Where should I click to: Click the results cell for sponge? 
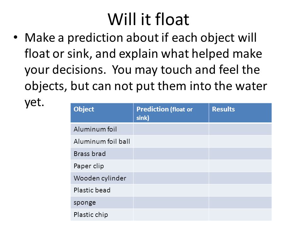[240, 202]
